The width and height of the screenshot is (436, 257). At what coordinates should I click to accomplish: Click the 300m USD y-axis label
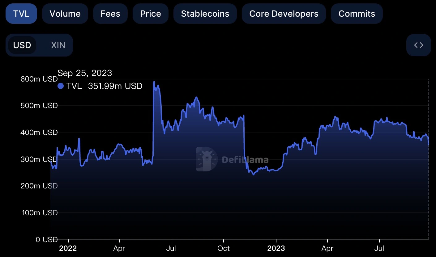tap(39, 159)
